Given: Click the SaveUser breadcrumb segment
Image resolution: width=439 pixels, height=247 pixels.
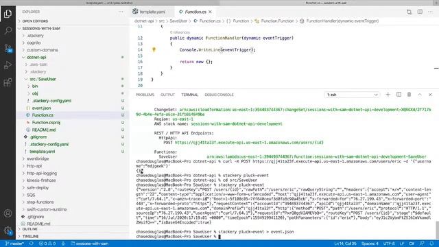Looking at the screenshot, I should click(178, 21).
